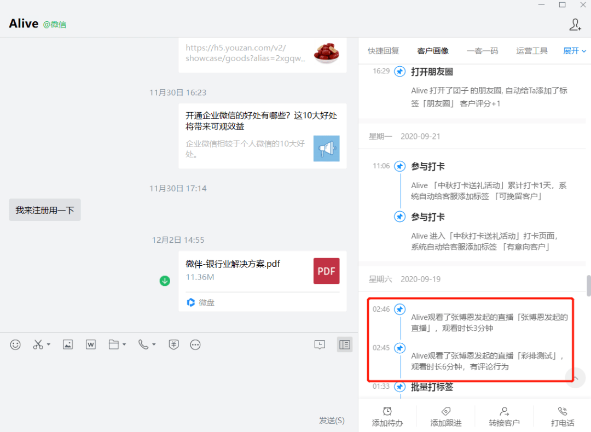Click the add member icon top right

(x=575, y=25)
